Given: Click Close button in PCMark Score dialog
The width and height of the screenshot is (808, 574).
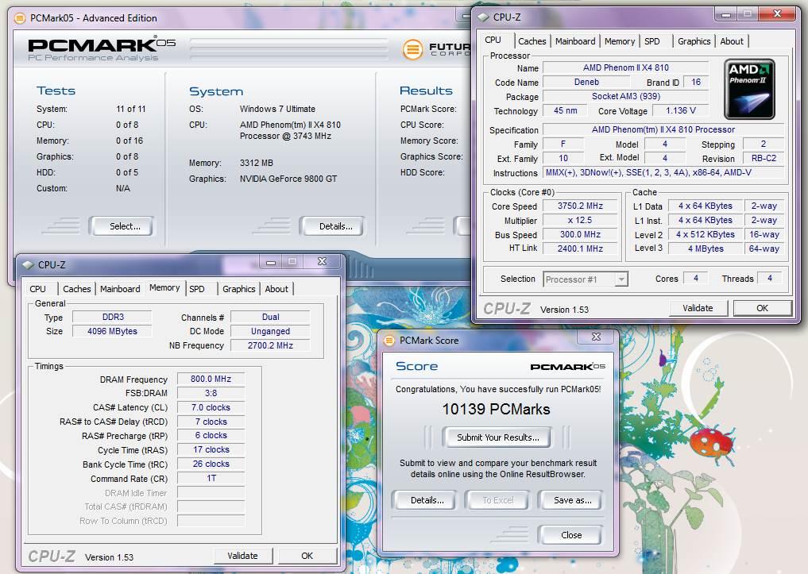Looking at the screenshot, I should [x=571, y=535].
